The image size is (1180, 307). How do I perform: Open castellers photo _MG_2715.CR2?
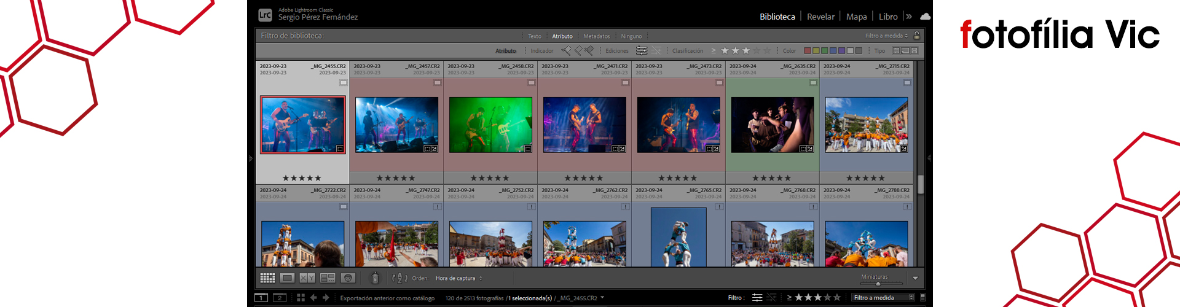tap(867, 125)
